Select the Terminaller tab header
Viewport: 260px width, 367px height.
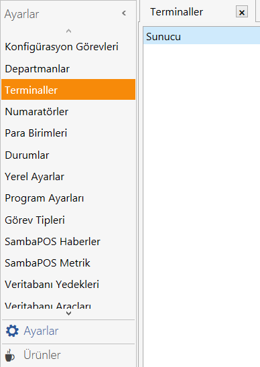(x=176, y=11)
